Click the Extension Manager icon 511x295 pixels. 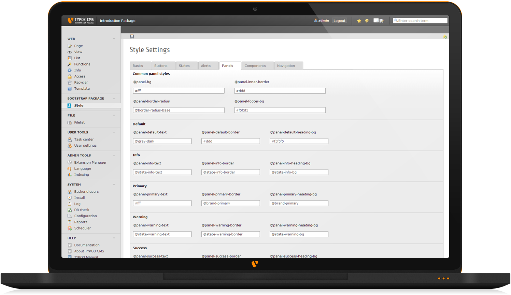[x=70, y=163]
